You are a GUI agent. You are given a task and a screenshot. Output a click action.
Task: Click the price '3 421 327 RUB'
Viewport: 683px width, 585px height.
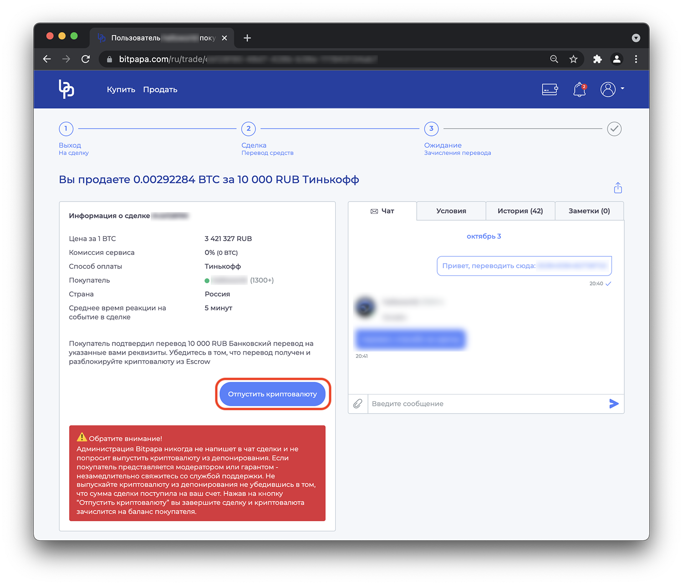pyautogui.click(x=228, y=238)
